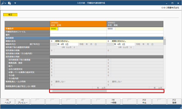The image size is (182, 109).
Task: Click the horizontal scrollbar left arrow
Action: pyautogui.click(x=51, y=91)
